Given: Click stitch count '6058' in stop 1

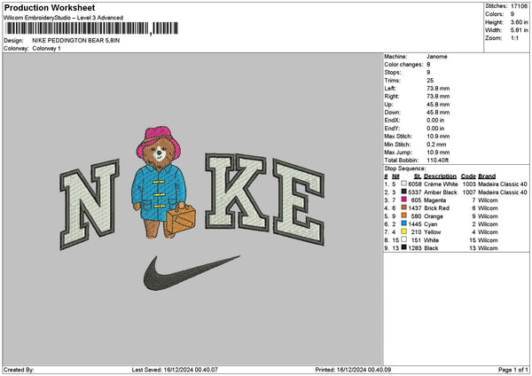Looking at the screenshot, I should tap(415, 184).
